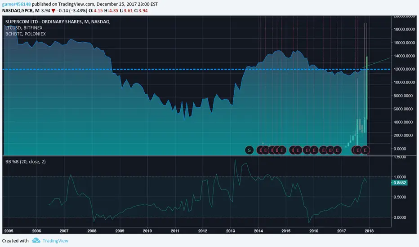Click the 10000.0000 price axis label
Screen dimensions: 419x247
(x=404, y=83)
